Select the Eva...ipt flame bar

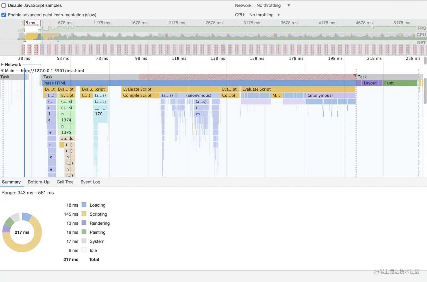point(66,89)
